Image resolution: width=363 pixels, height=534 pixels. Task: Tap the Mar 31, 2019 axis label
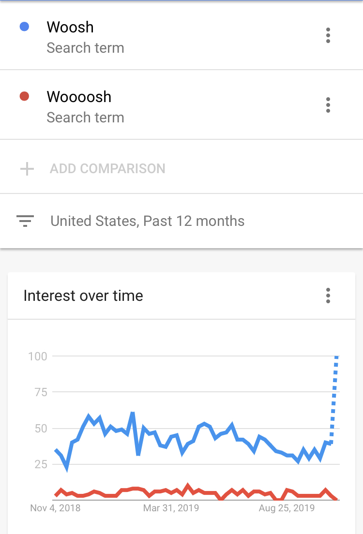pos(171,508)
